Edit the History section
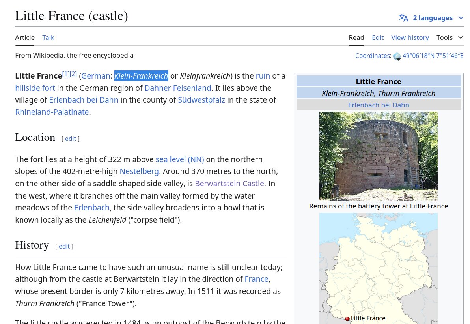Image resolution: width=470 pixels, height=324 pixels. tap(64, 246)
